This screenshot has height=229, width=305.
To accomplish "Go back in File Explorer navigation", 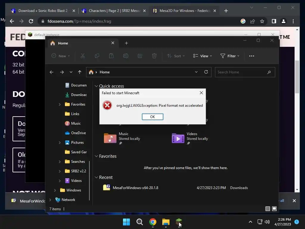I will point(52,72).
